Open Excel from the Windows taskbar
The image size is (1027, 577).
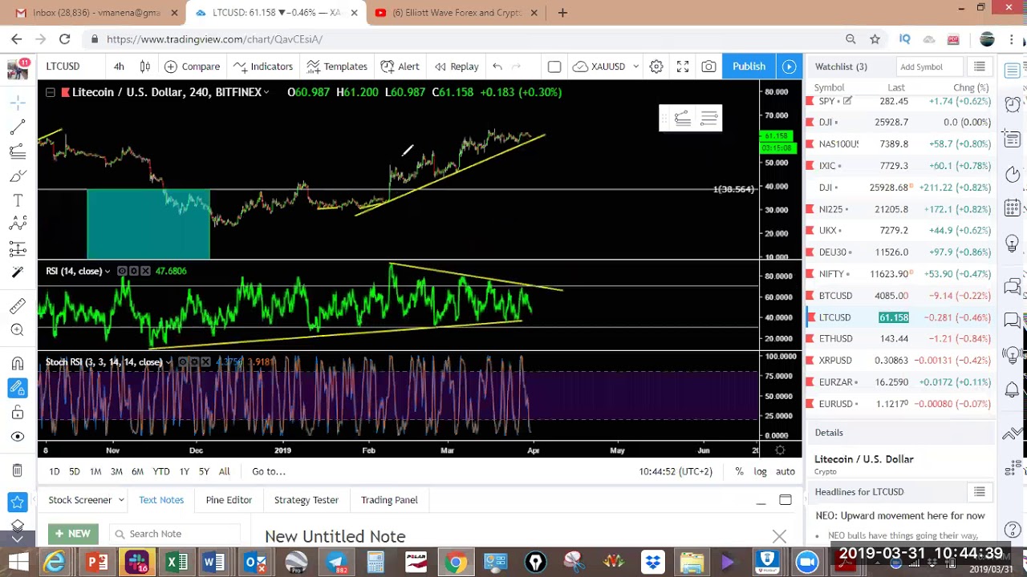tap(176, 563)
